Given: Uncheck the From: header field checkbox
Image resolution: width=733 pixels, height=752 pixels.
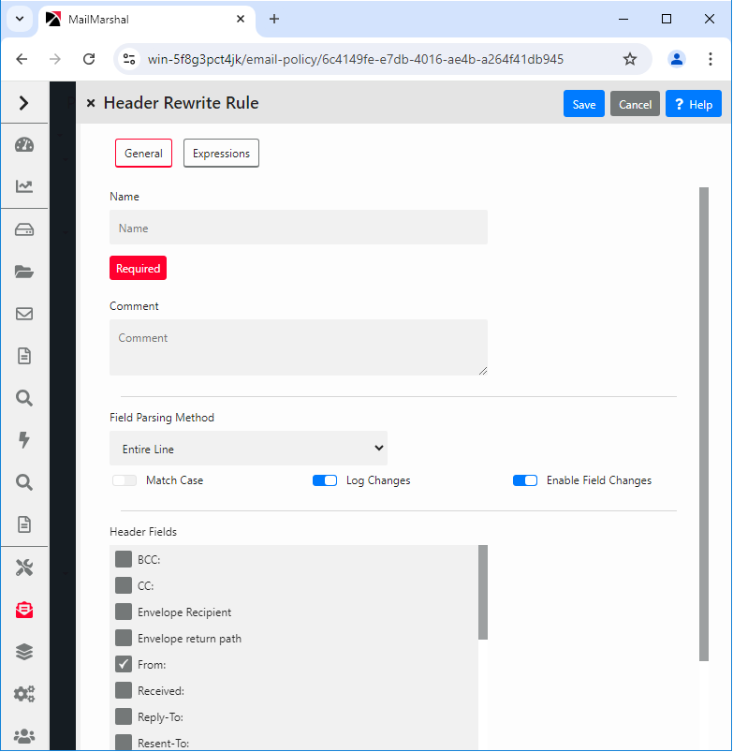Looking at the screenshot, I should pos(124,664).
